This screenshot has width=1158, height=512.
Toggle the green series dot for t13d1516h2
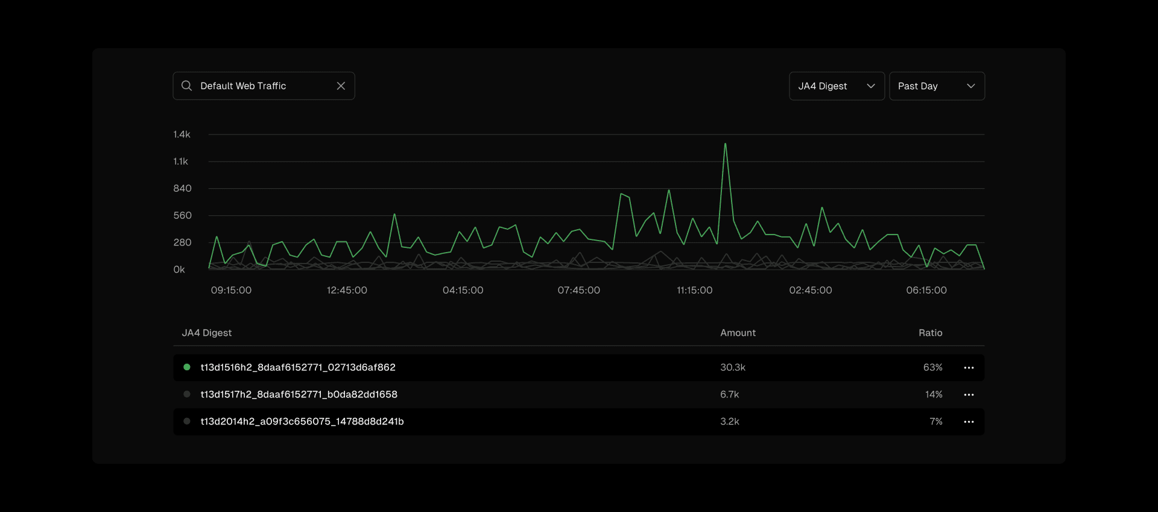coord(187,367)
